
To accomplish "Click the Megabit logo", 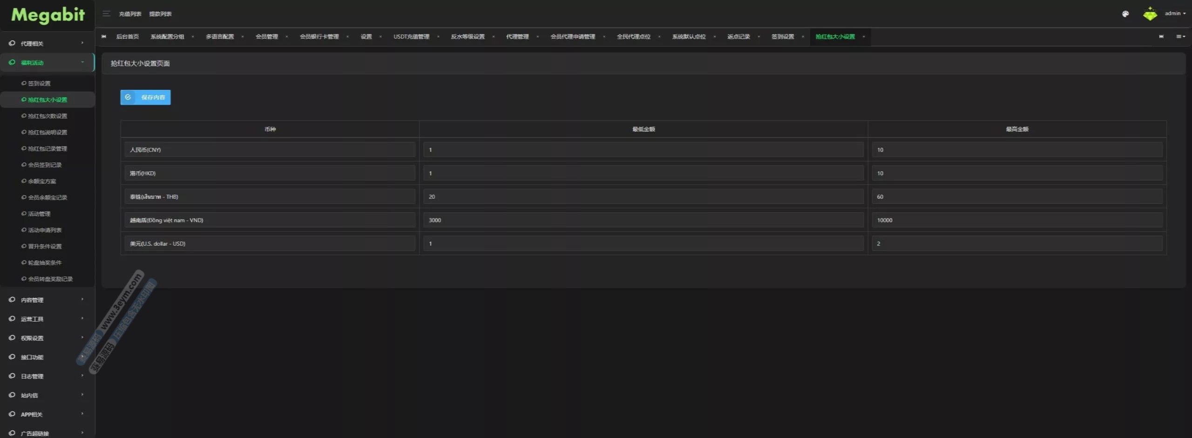I will click(x=48, y=15).
